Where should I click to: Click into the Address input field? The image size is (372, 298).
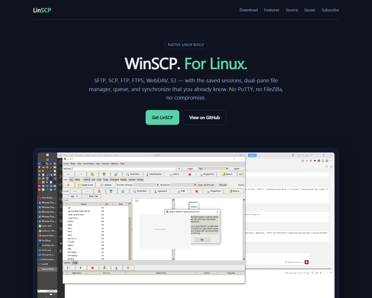click(124, 168)
